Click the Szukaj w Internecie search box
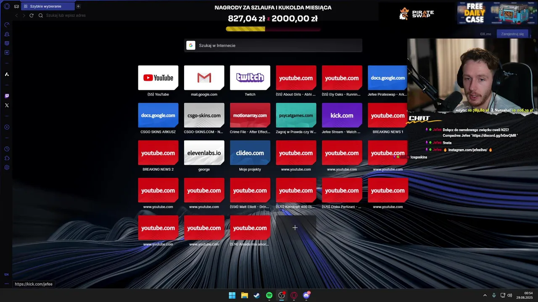The width and height of the screenshot is (538, 302). pos(273,45)
